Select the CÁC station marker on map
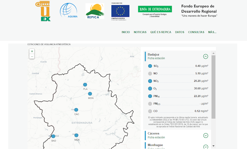247x149 pixels. [76, 110]
